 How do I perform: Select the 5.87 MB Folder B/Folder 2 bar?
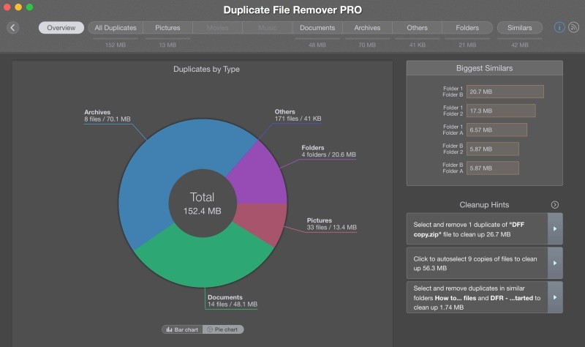point(493,149)
